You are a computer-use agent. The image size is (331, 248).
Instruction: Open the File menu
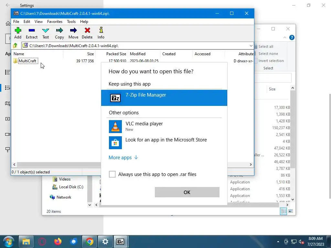pyautogui.click(x=16, y=22)
